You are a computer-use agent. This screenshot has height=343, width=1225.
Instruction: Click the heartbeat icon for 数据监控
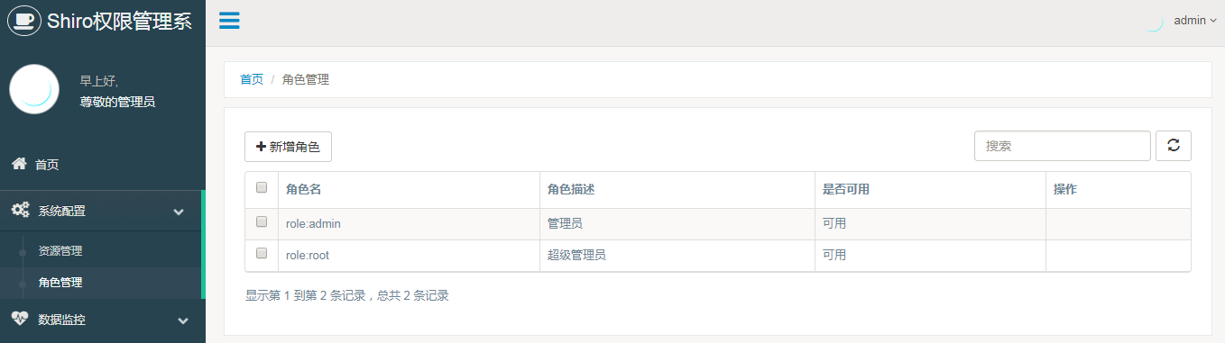[20, 319]
